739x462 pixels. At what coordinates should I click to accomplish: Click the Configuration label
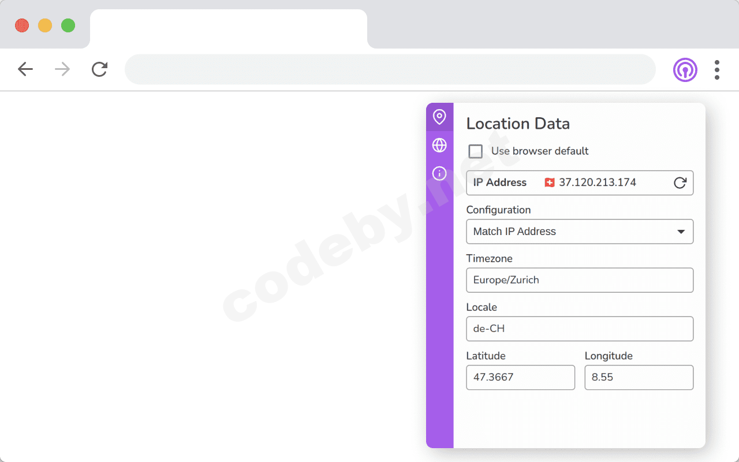(x=498, y=210)
